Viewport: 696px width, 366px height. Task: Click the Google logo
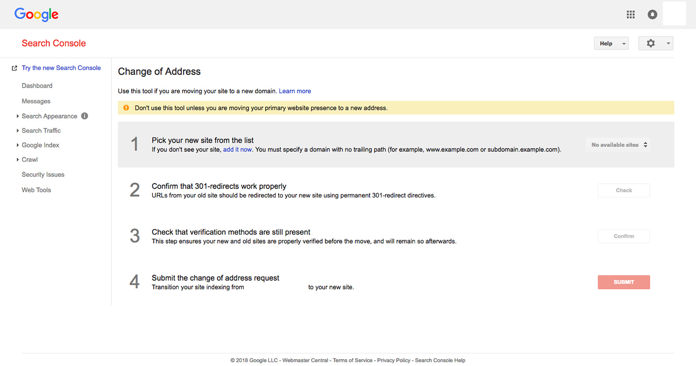tap(37, 14)
